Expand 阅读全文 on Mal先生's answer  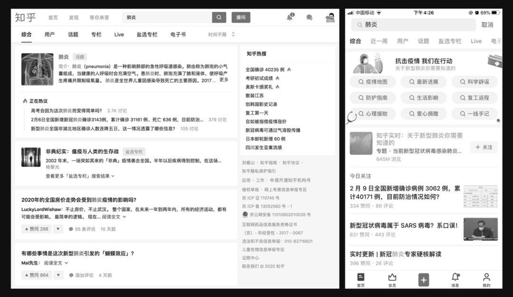pyautogui.click(x=56, y=263)
